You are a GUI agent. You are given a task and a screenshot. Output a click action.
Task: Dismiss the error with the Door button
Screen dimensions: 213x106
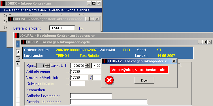point(144,80)
